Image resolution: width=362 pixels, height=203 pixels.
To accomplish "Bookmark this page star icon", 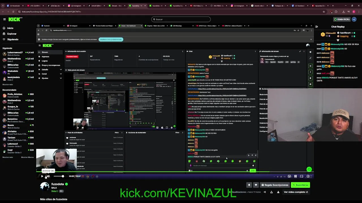I will tap(324, 12).
